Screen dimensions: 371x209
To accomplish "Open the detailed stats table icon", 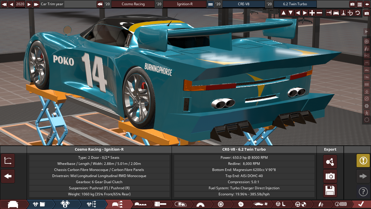I will [360, 4].
